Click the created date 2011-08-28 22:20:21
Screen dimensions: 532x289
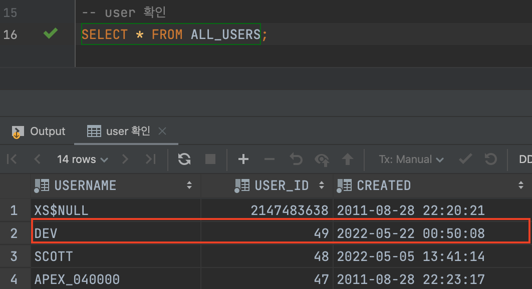click(x=433, y=210)
